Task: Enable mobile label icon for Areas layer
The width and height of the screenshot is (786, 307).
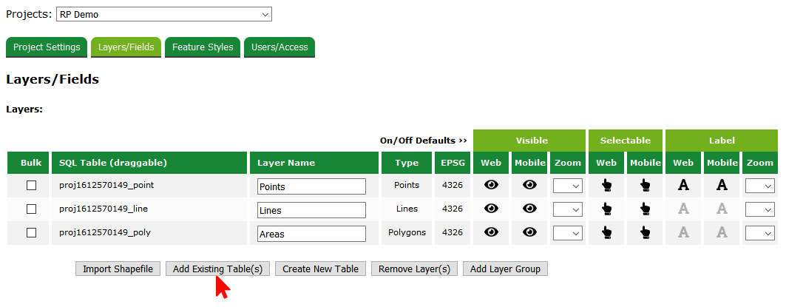Action: pyautogui.click(x=722, y=232)
